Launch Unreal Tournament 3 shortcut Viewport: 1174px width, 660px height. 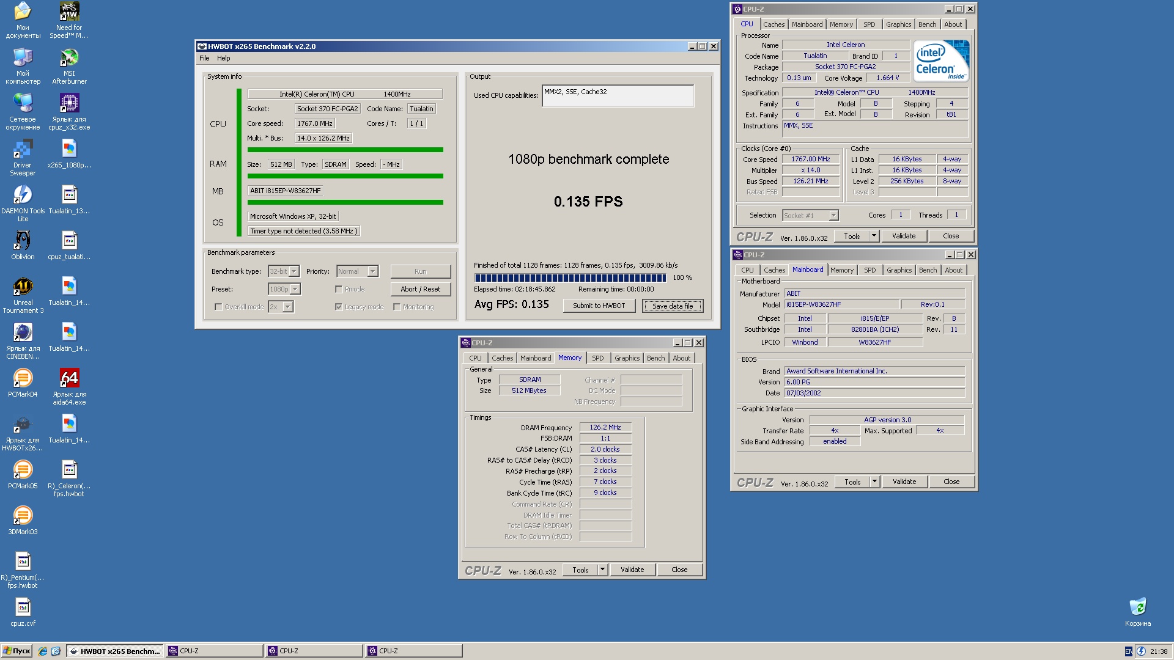pyautogui.click(x=23, y=295)
